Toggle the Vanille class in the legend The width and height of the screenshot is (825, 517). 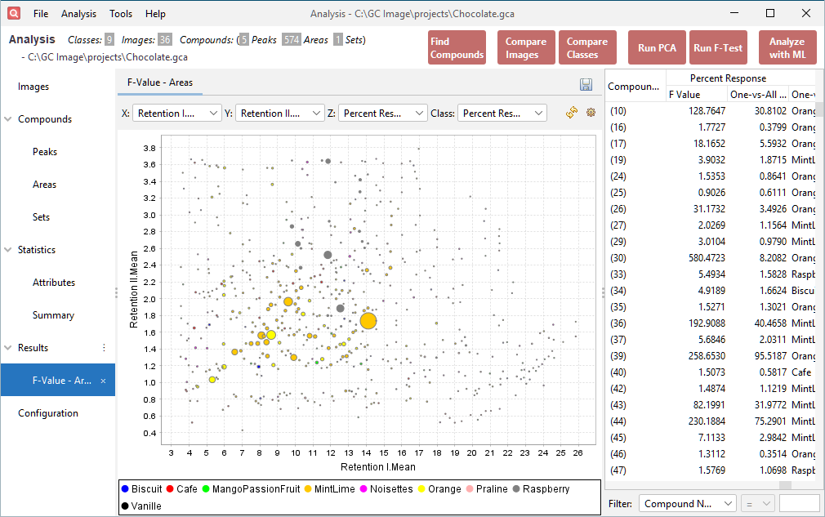click(143, 505)
